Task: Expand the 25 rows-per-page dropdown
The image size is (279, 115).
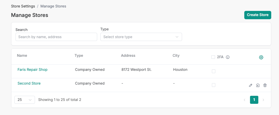Action: (24, 100)
